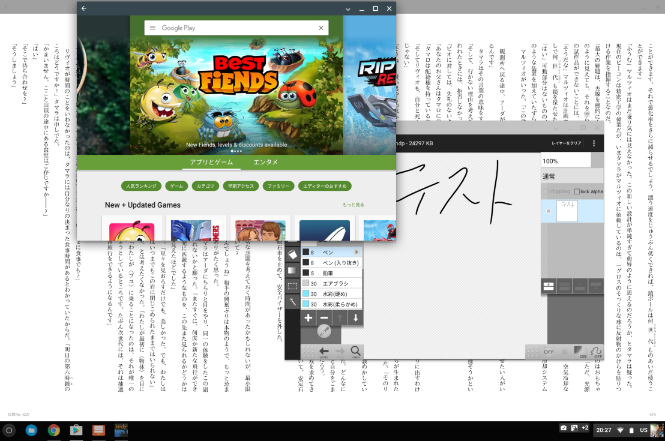Select the ペン (入り抜き) brush

tap(331, 263)
